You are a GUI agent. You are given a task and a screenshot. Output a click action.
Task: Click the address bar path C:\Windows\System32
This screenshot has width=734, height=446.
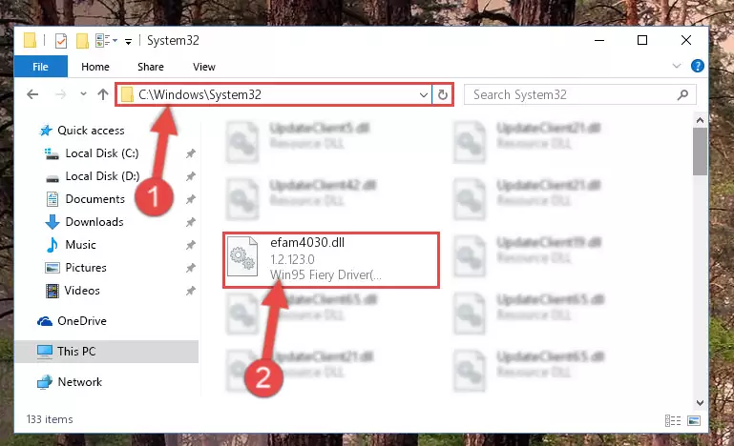(199, 95)
